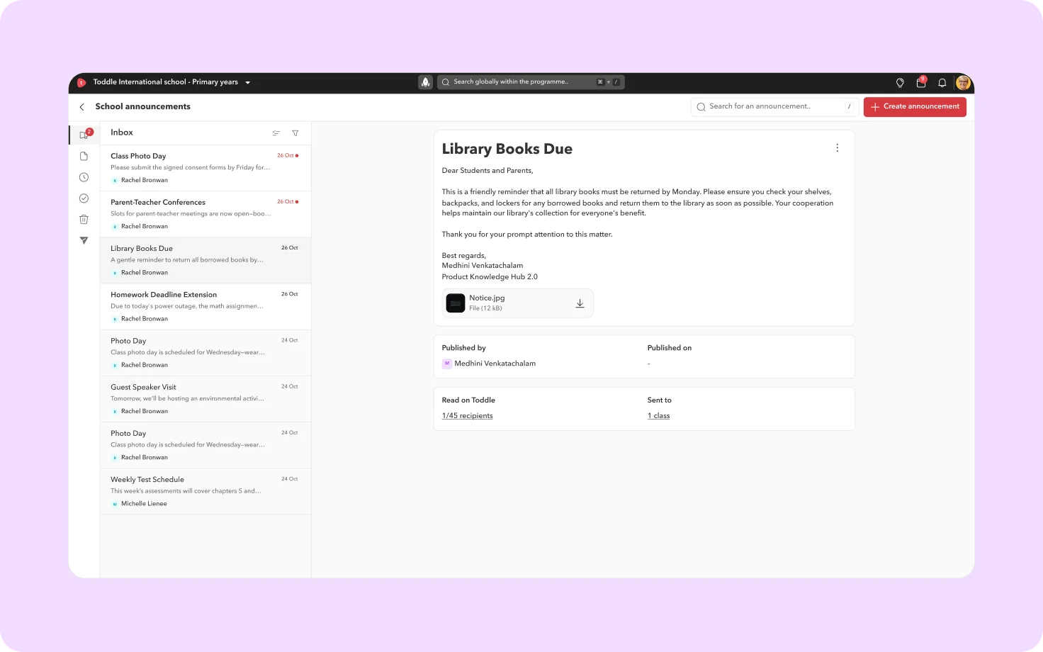Click the Medhini Venkatachalam publisher name
This screenshot has height=652, width=1043.
click(495, 364)
